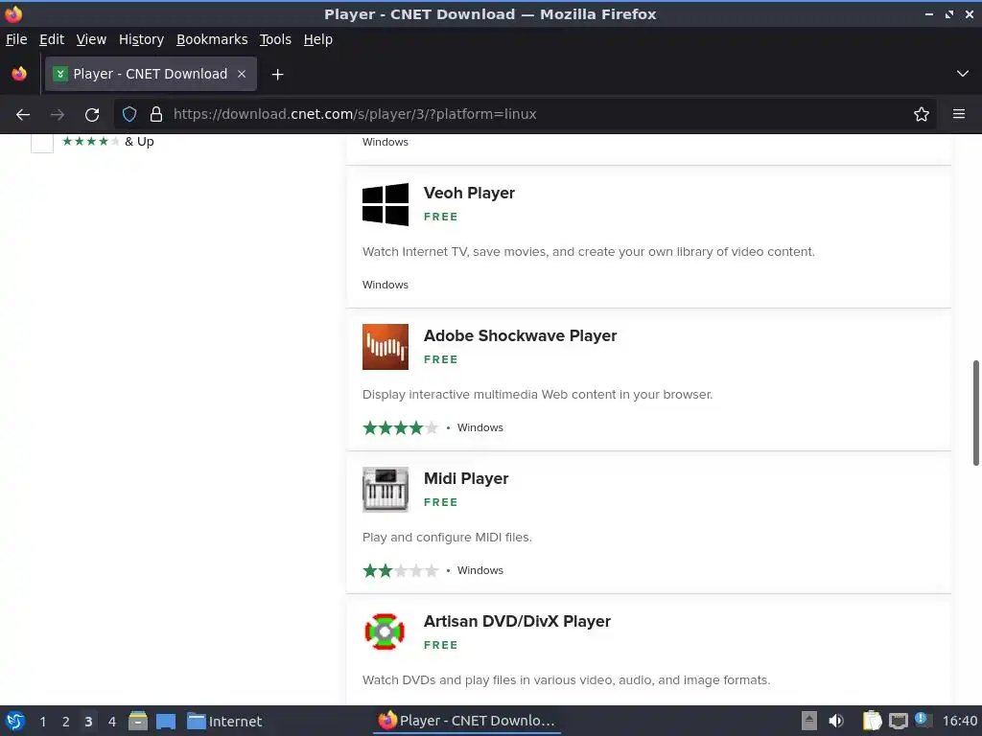Viewport: 982px width, 736px height.
Task: Open the Help menu
Action: [318, 39]
